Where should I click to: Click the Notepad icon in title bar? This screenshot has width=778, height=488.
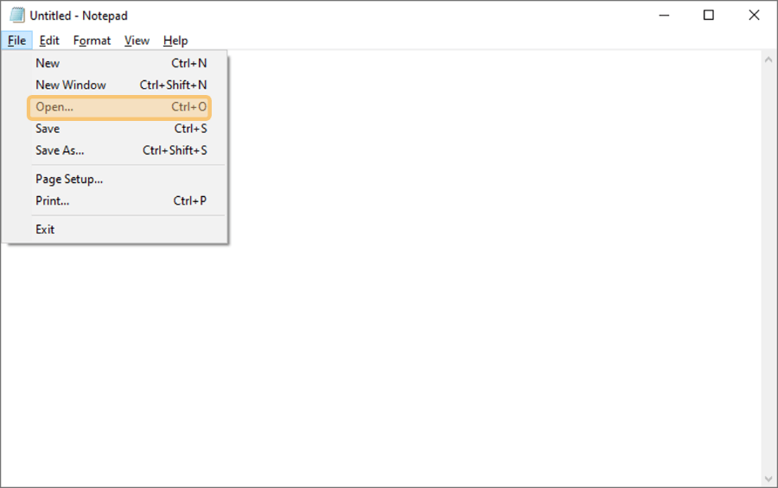coord(17,16)
